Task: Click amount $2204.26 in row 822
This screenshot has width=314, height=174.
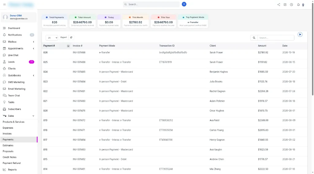Action: click(x=263, y=91)
